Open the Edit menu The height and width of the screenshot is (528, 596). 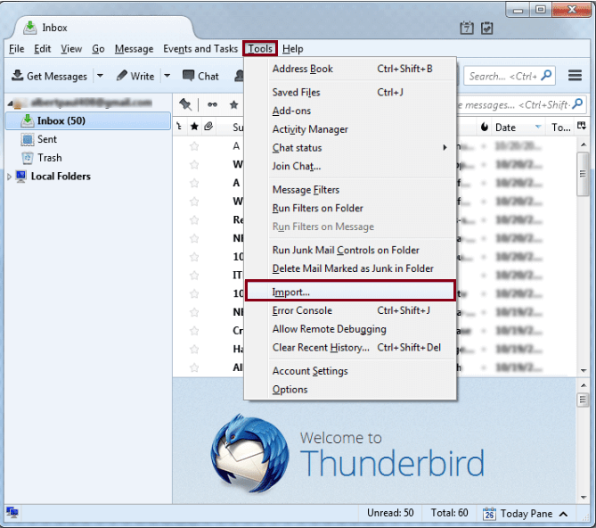42,49
